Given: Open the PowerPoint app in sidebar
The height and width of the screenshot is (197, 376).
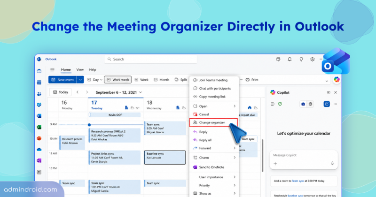Looking at the screenshot, I should tap(39, 138).
